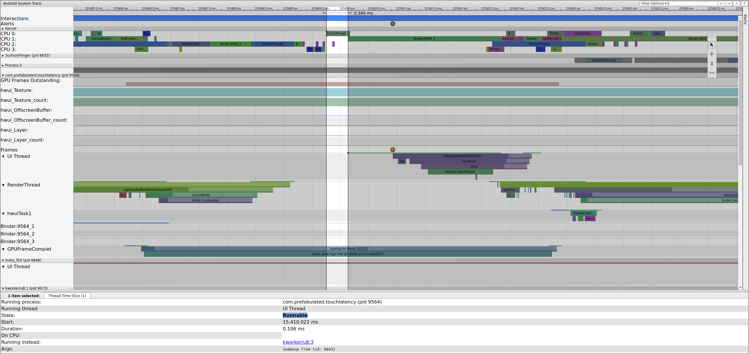Screen dimensions: 749x354
Task: Collapse the UI Thread section
Action: pos(3,156)
